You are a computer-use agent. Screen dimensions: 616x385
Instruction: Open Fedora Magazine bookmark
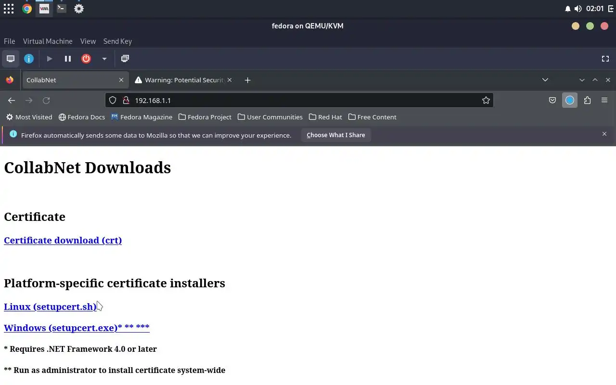141,117
